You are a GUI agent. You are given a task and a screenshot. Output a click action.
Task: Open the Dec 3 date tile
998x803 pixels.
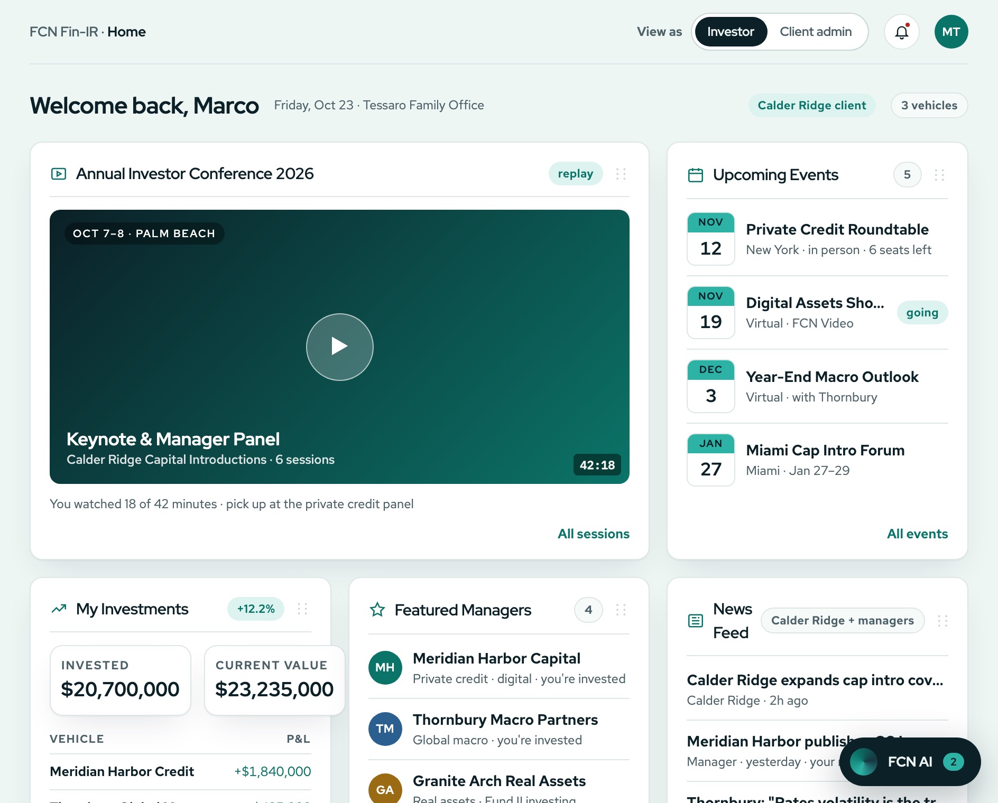[711, 386]
